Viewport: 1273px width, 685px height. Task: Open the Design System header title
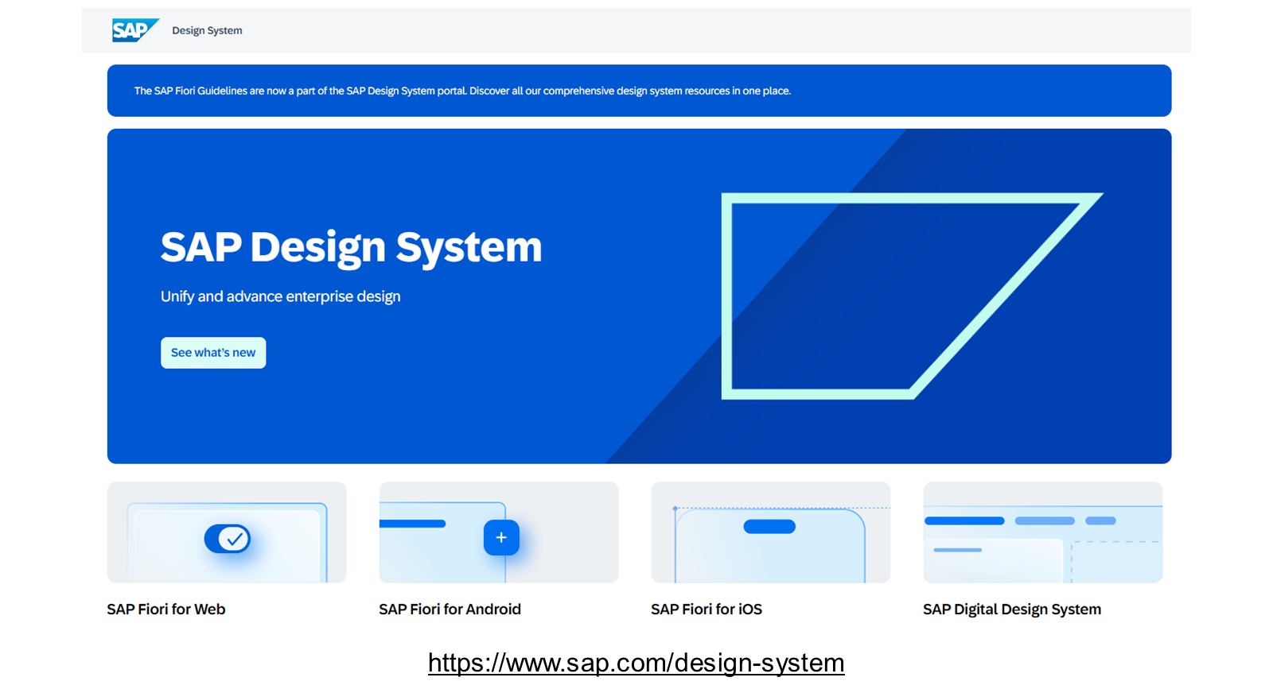207,30
